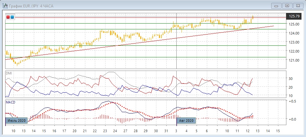This screenshot has height=137, width=306.
Task: Click date 12 on the time axis
Action: (247, 131)
